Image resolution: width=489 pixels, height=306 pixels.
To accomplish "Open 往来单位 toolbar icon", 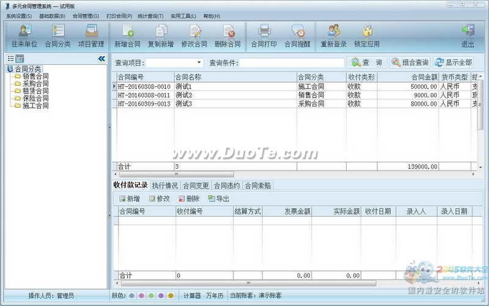I will coord(24,37).
